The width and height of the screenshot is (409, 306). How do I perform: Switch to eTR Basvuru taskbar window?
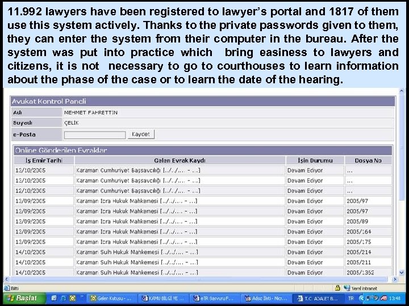click(215, 299)
